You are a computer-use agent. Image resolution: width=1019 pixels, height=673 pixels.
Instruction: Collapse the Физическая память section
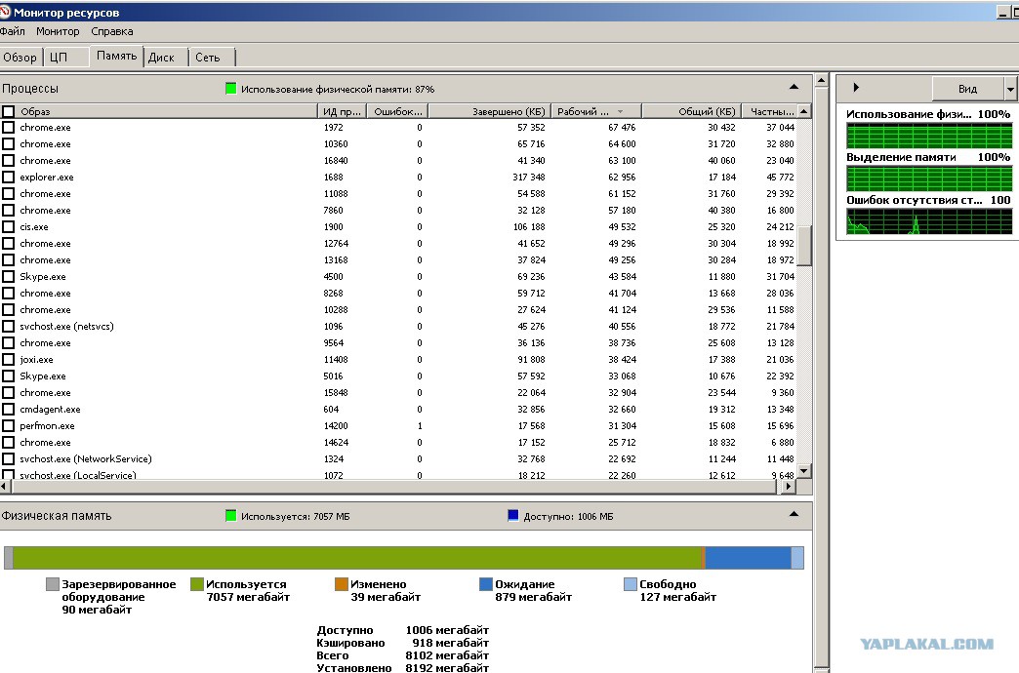[794, 515]
